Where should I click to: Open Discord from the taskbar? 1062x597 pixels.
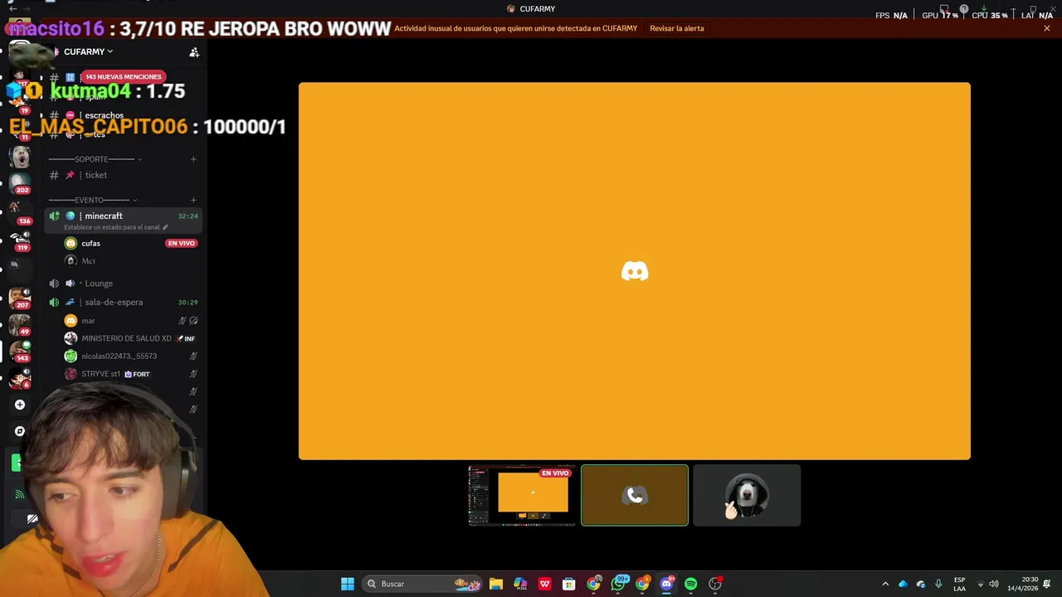(x=666, y=584)
